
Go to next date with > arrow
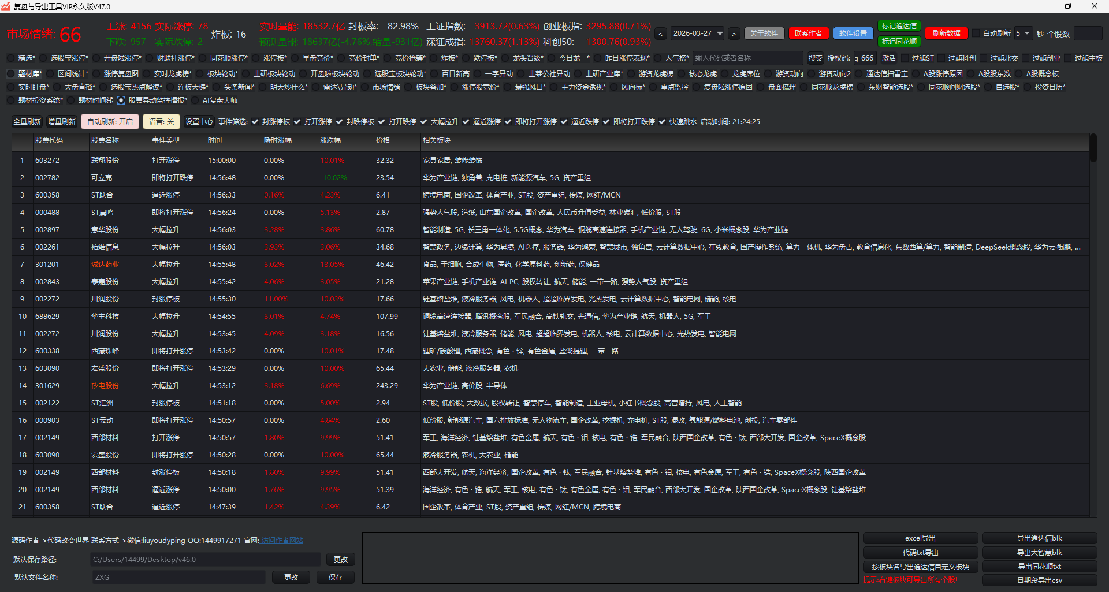(x=734, y=34)
